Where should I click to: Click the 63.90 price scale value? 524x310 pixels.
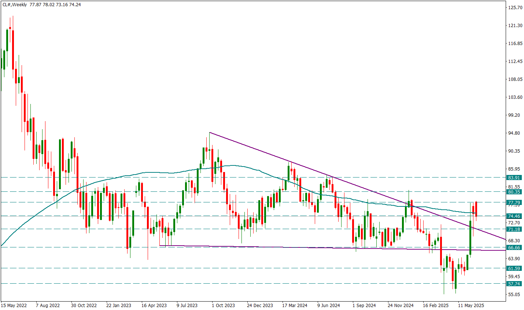(515, 258)
